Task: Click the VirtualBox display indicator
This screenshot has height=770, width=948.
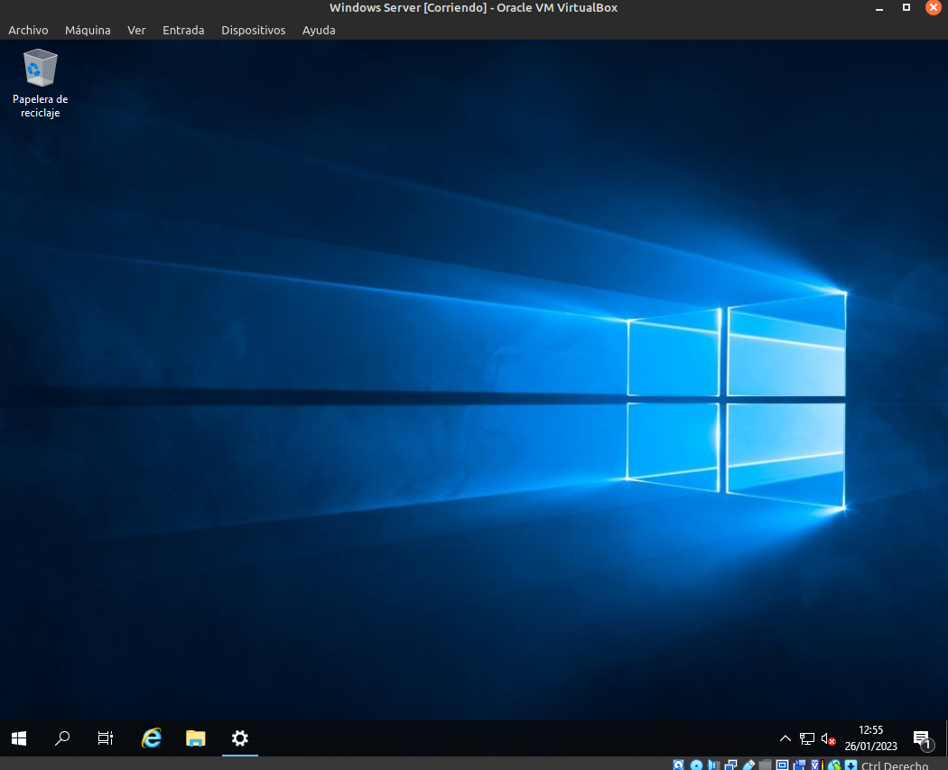Action: [783, 765]
